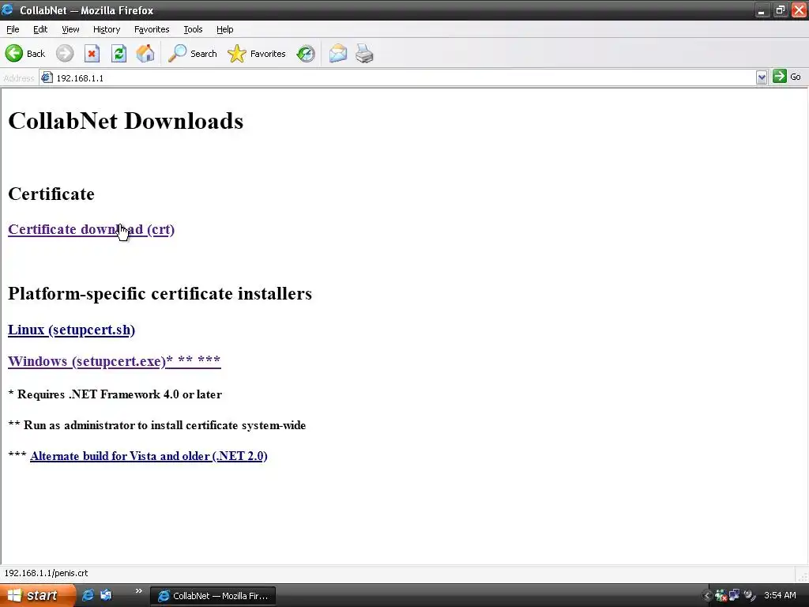Open the Favorites menu
Image resolution: width=809 pixels, height=607 pixels.
click(x=152, y=29)
